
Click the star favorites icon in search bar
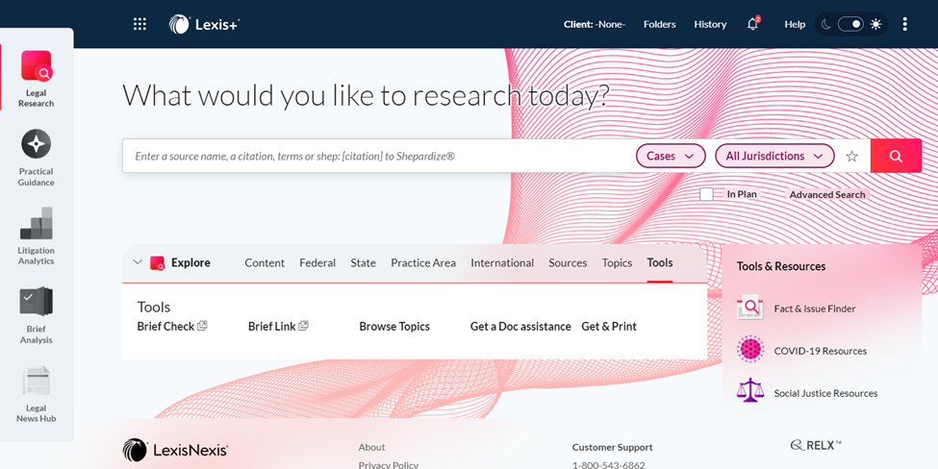(851, 156)
